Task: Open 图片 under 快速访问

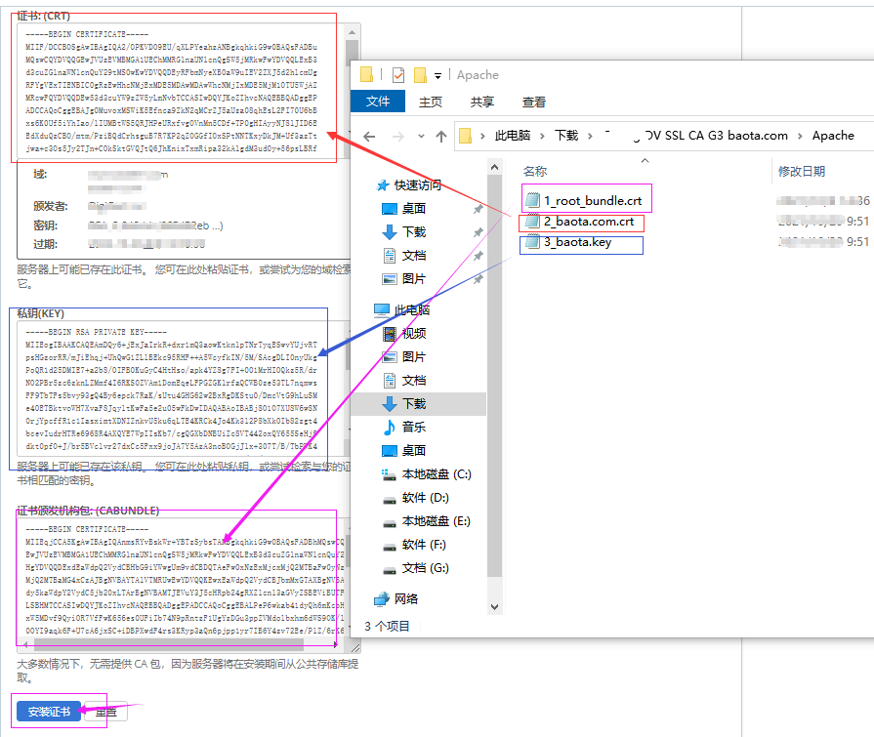Action: [x=414, y=278]
